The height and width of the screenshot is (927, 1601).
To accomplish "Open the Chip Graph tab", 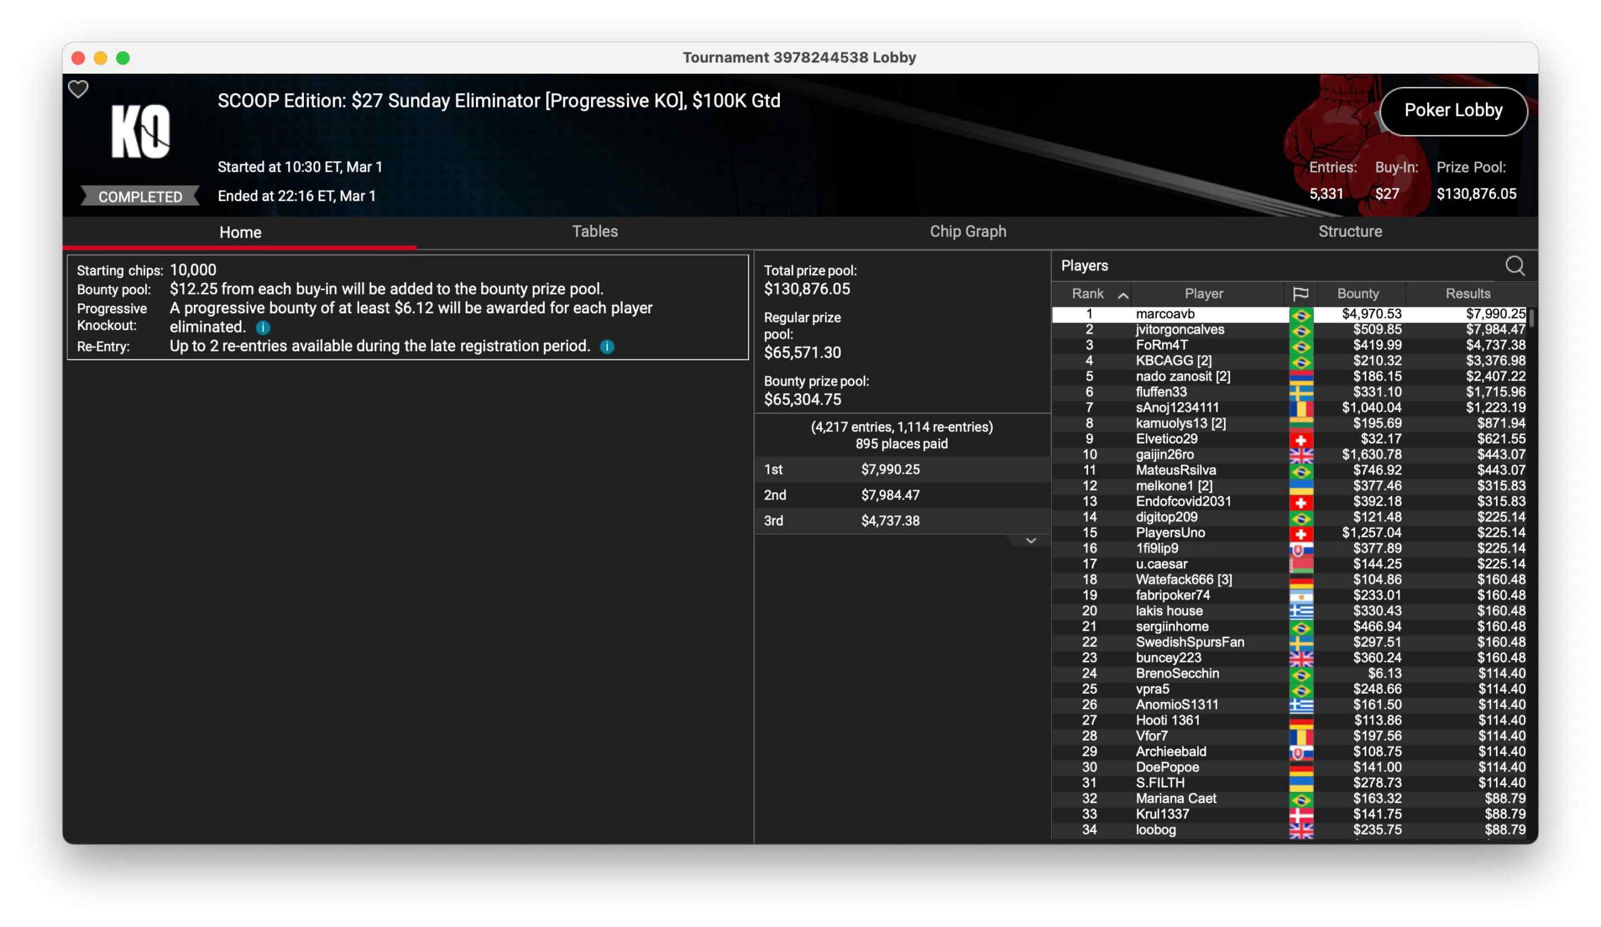I will (967, 232).
